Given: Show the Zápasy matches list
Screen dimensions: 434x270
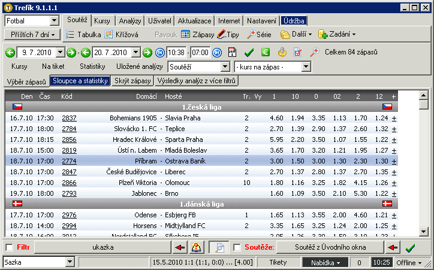Looking at the screenshot, I should tap(198, 35).
